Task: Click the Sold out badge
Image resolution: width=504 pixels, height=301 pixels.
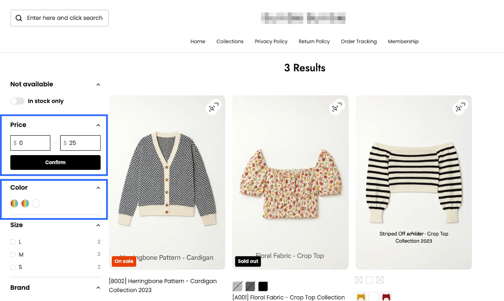Action: tap(248, 261)
